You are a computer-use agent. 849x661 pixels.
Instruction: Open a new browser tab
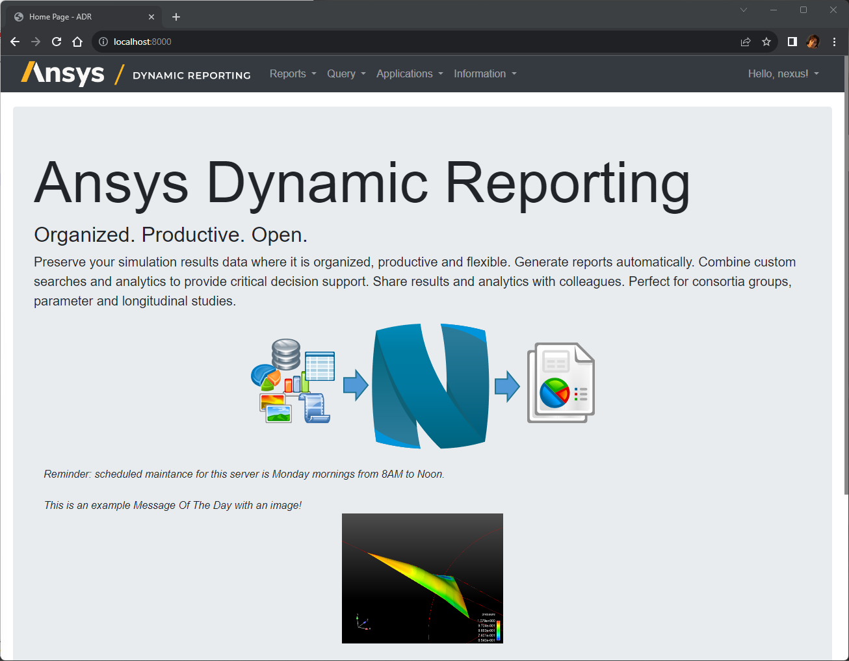[x=176, y=17]
